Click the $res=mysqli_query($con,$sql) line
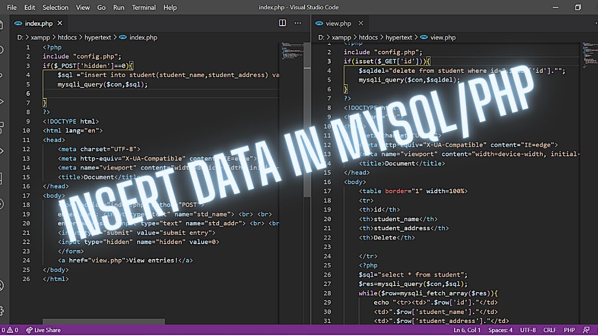 [413, 284]
